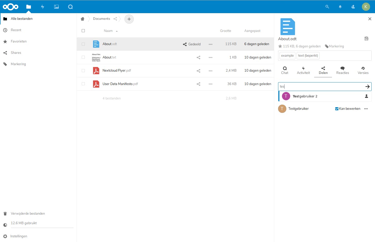This screenshot has height=242, width=375.
Task: Open Instellingen at the bottom of sidebar
Action: click(19, 236)
